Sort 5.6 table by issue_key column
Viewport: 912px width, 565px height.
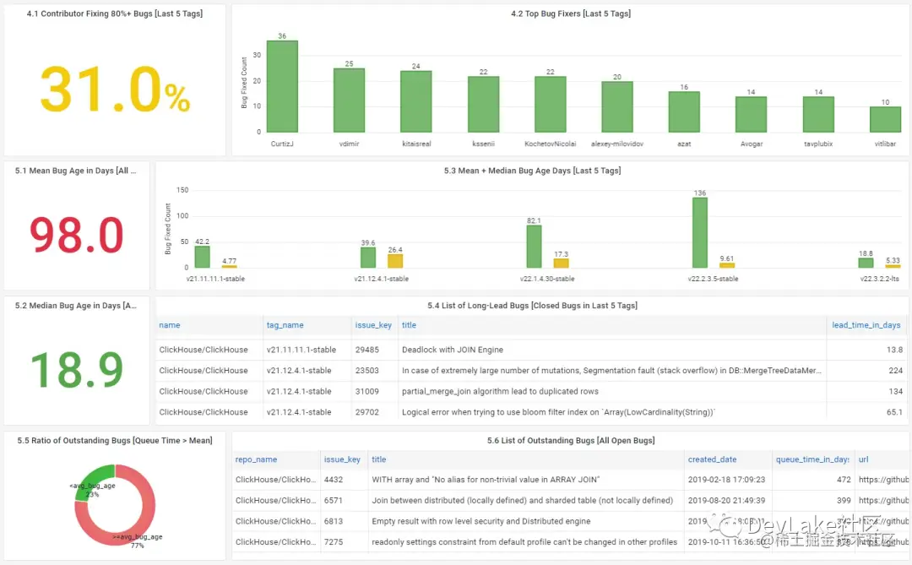click(342, 459)
